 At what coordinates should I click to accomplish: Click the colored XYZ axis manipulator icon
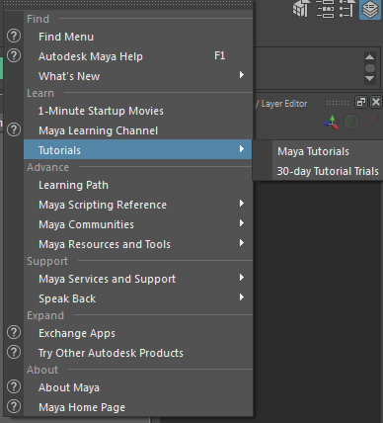pos(331,123)
